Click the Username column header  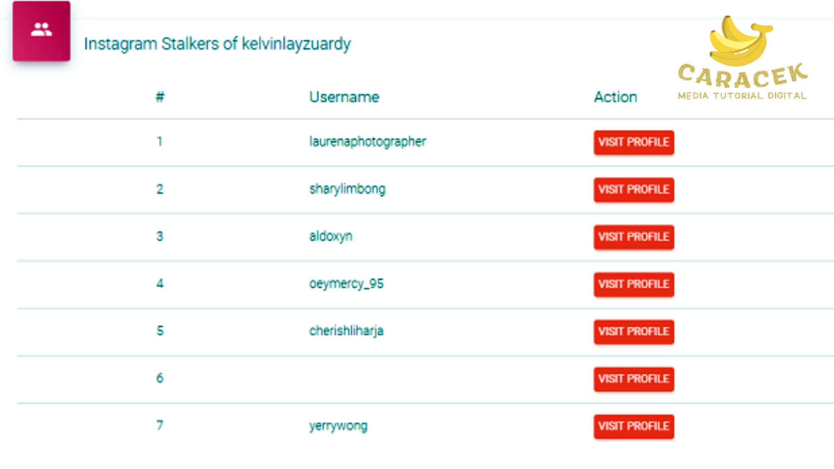coord(344,97)
